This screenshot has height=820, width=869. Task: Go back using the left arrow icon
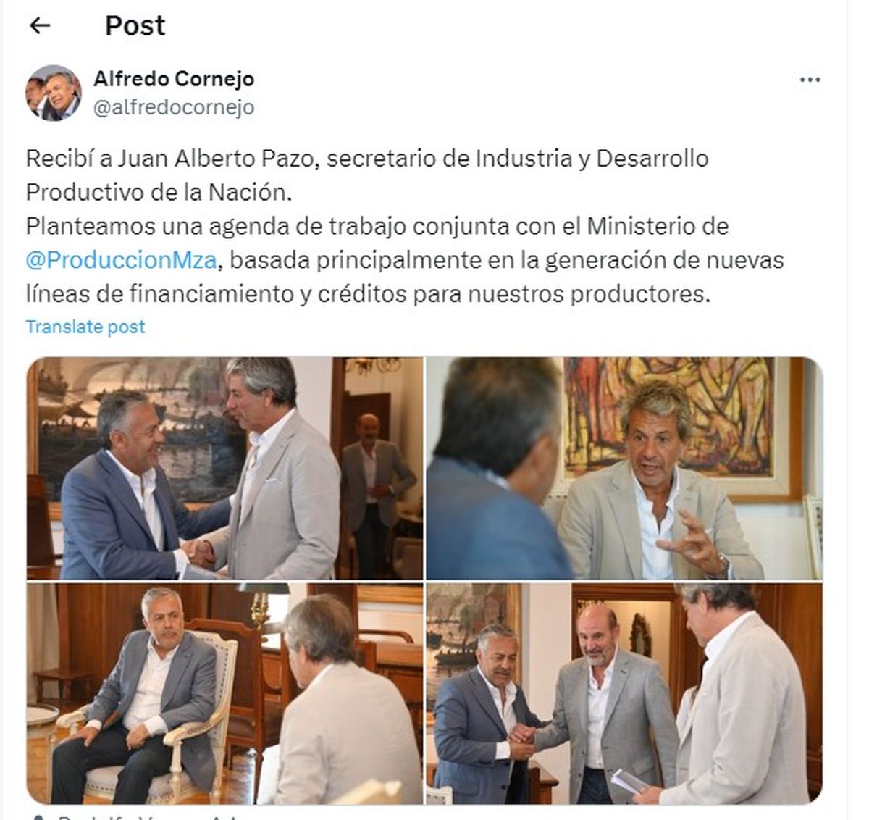pyautogui.click(x=40, y=26)
